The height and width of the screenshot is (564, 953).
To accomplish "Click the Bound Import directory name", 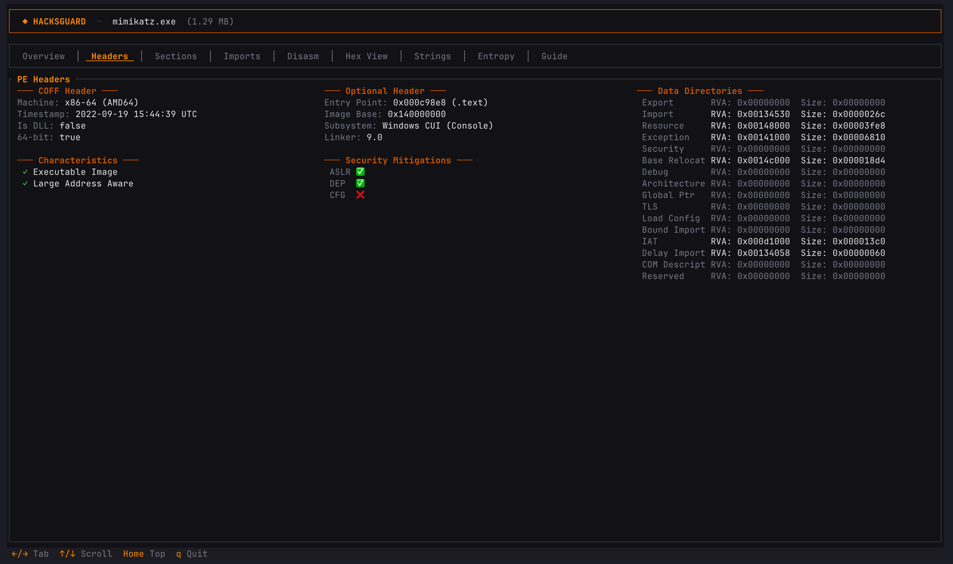I will coord(673,230).
